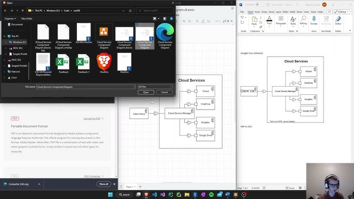Expand Convertio SVG.svg download options

[x=39, y=184]
